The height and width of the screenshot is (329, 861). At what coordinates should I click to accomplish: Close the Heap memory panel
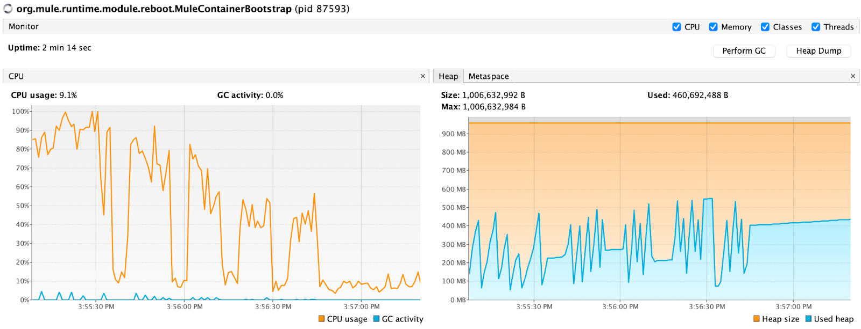852,76
